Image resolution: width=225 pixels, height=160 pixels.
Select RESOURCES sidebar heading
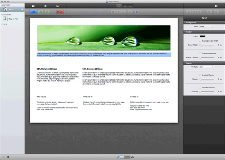[x=6, y=15]
